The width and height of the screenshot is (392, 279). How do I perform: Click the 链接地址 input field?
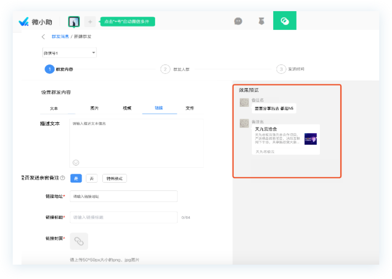(x=123, y=196)
